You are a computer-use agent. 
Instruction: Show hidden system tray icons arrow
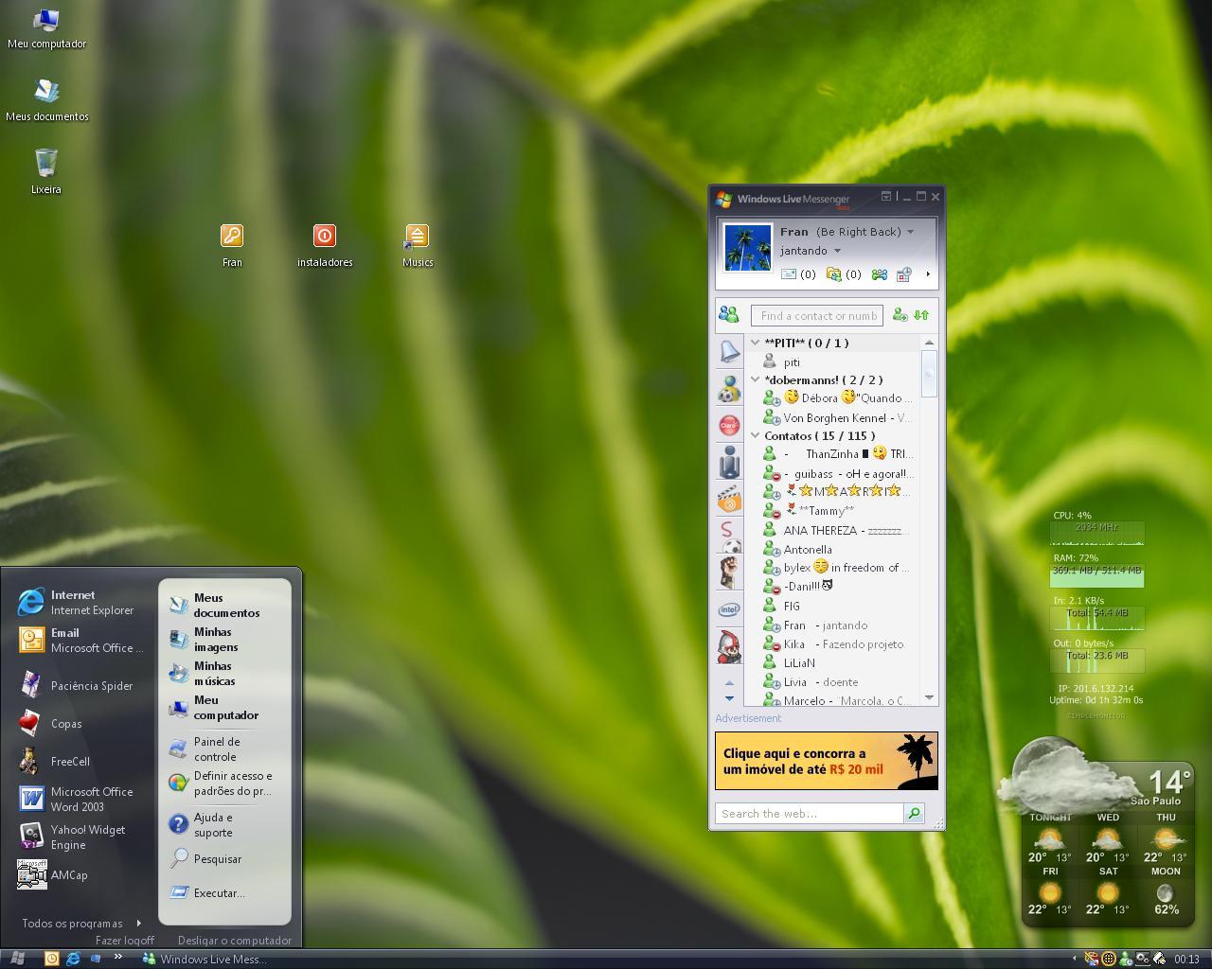pos(1074,959)
